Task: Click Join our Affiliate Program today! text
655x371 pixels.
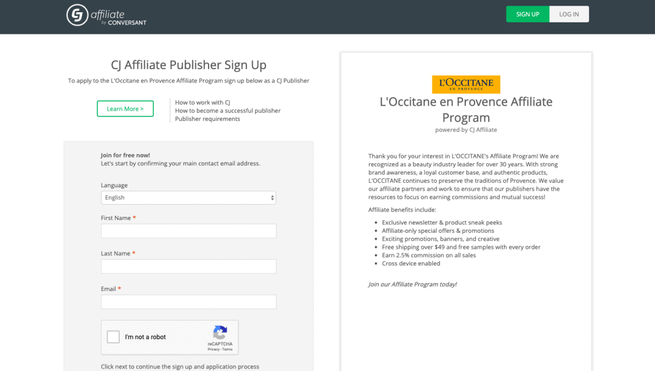Action: click(x=413, y=285)
